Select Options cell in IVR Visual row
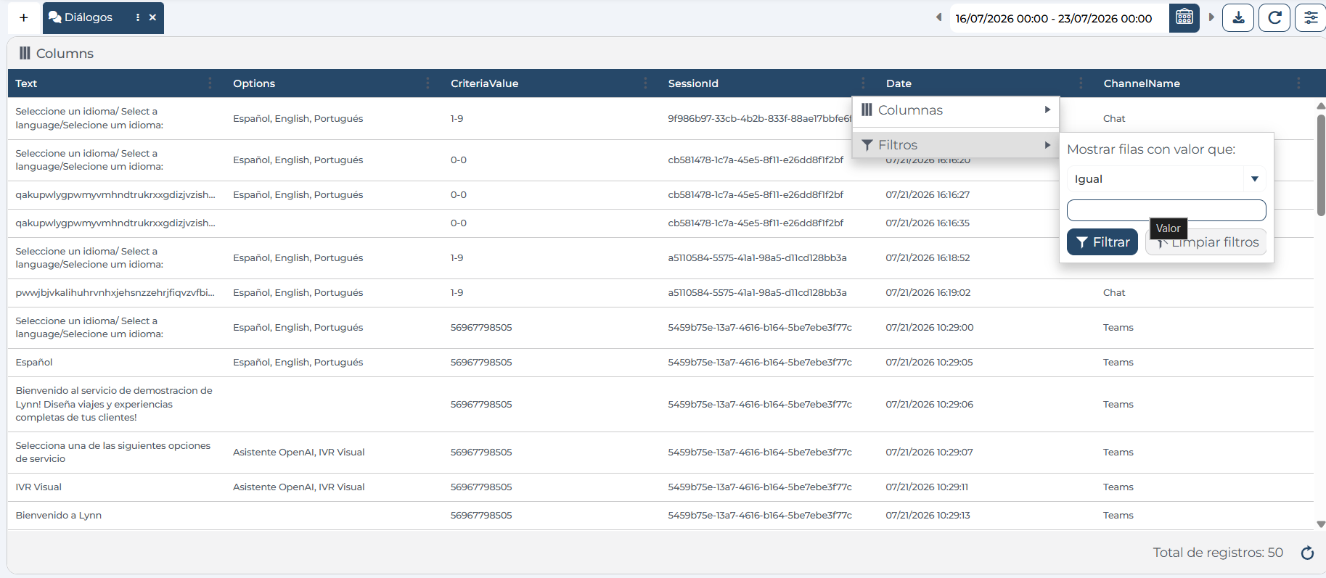The width and height of the screenshot is (1326, 578). pos(299,487)
